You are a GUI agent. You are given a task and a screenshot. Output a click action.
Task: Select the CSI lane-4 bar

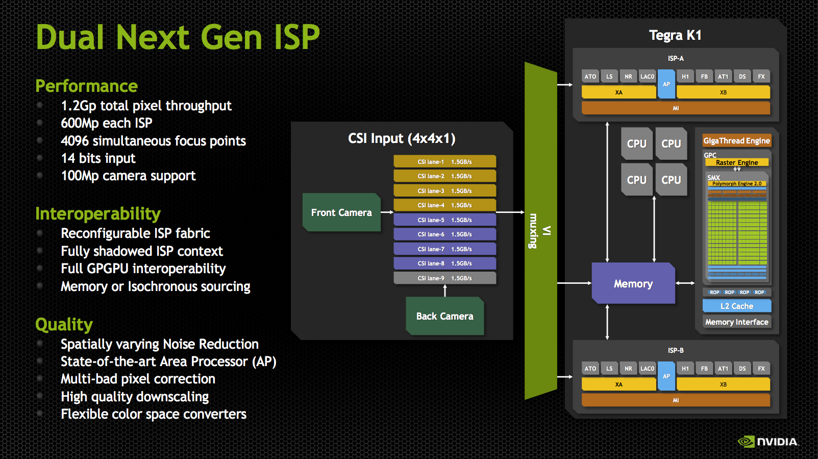444,205
